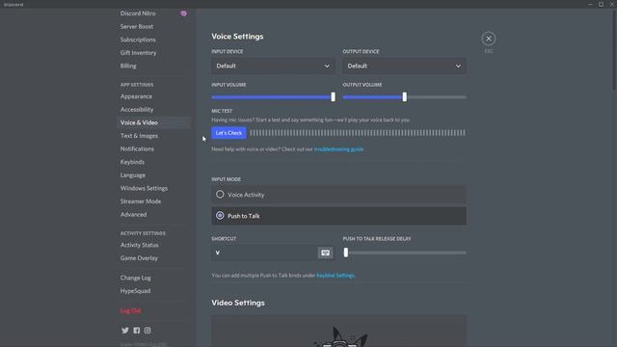This screenshot has height=347, width=617.
Task: Click the Input Volume slider handle
Action: click(334, 96)
